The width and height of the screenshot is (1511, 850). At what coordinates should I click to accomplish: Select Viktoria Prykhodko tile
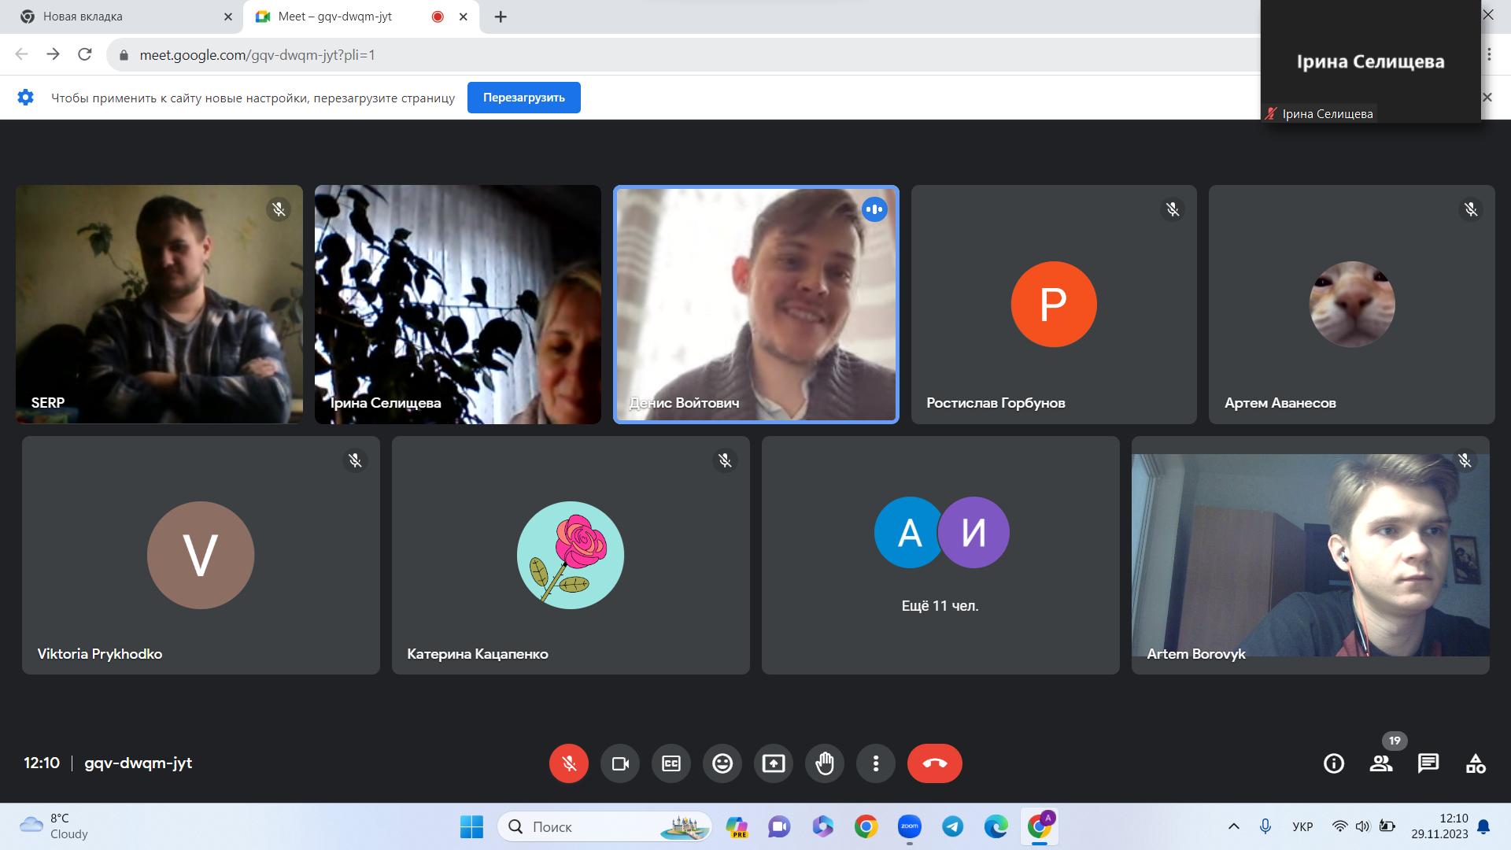click(201, 556)
